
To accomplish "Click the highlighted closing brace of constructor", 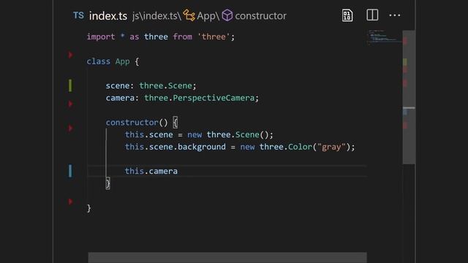I will point(107,183).
